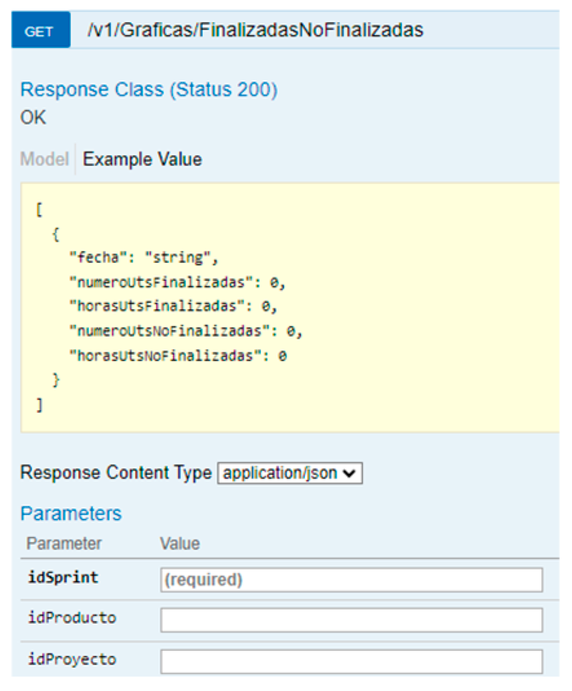This screenshot has height=691, width=572.
Task: Switch to the Model tab
Action: [x=44, y=159]
